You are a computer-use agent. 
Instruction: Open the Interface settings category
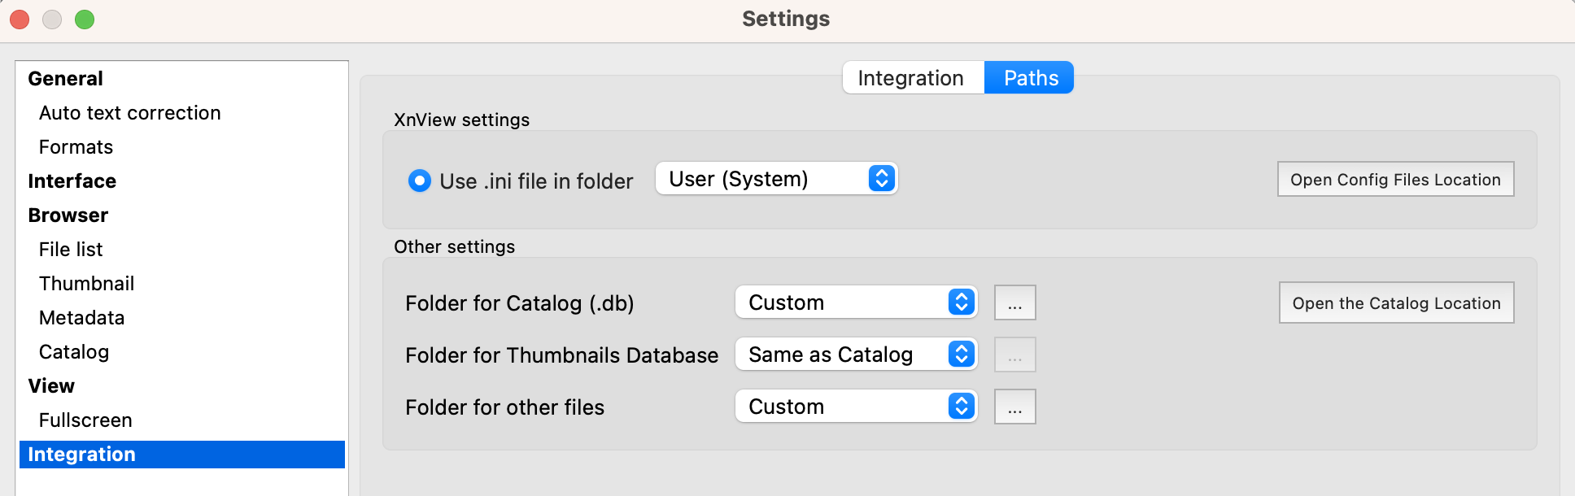tap(72, 181)
